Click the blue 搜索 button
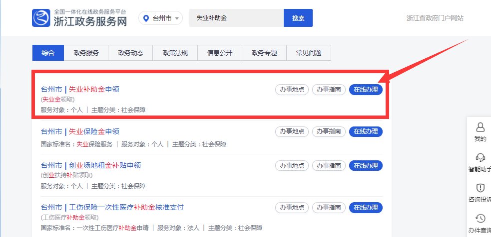 (x=298, y=18)
